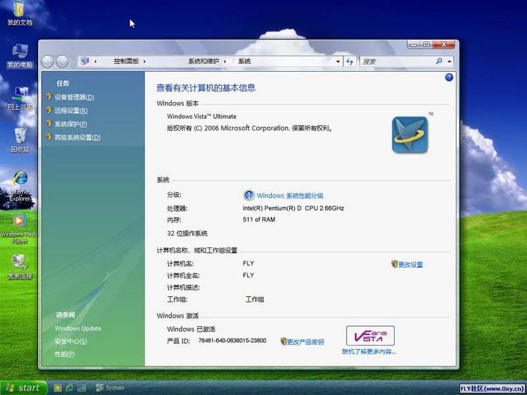Open 设备管理器(D) task link
The height and width of the screenshot is (395, 527).
tap(74, 97)
